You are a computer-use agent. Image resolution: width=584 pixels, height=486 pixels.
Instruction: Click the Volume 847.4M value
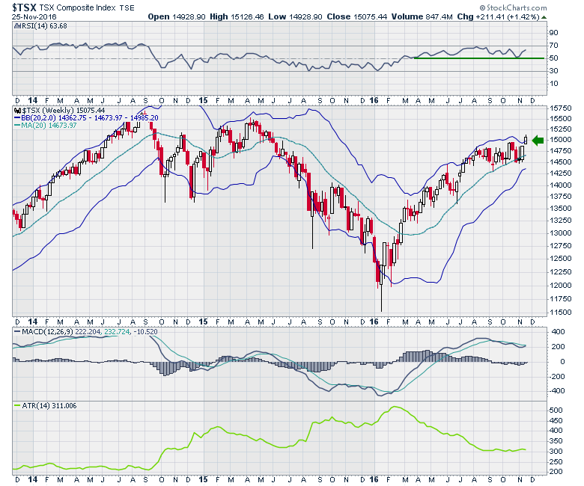[x=422, y=16]
